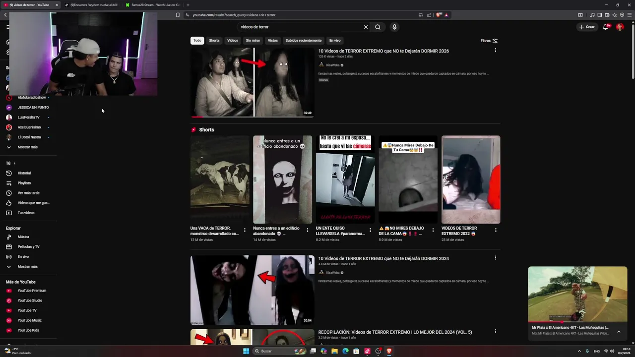
Task: Open YouTube Kids from the sidebar
Action: [29, 330]
